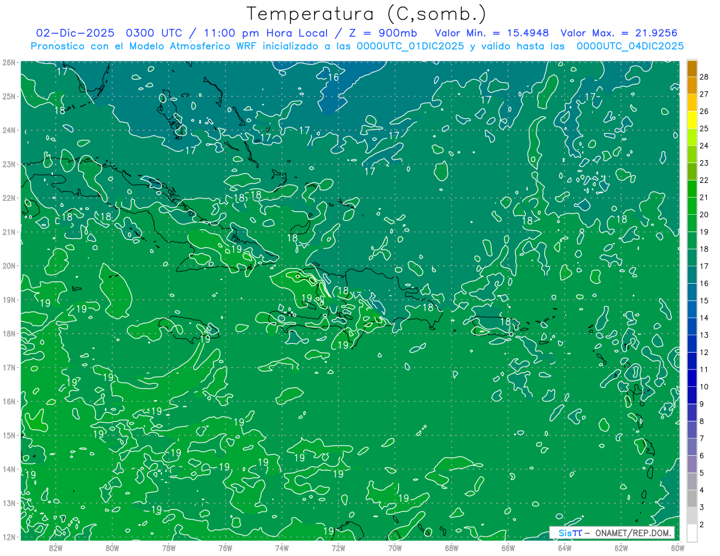Click the mauve swatch between 5 and 6
The image size is (720, 556).
(x=692, y=464)
